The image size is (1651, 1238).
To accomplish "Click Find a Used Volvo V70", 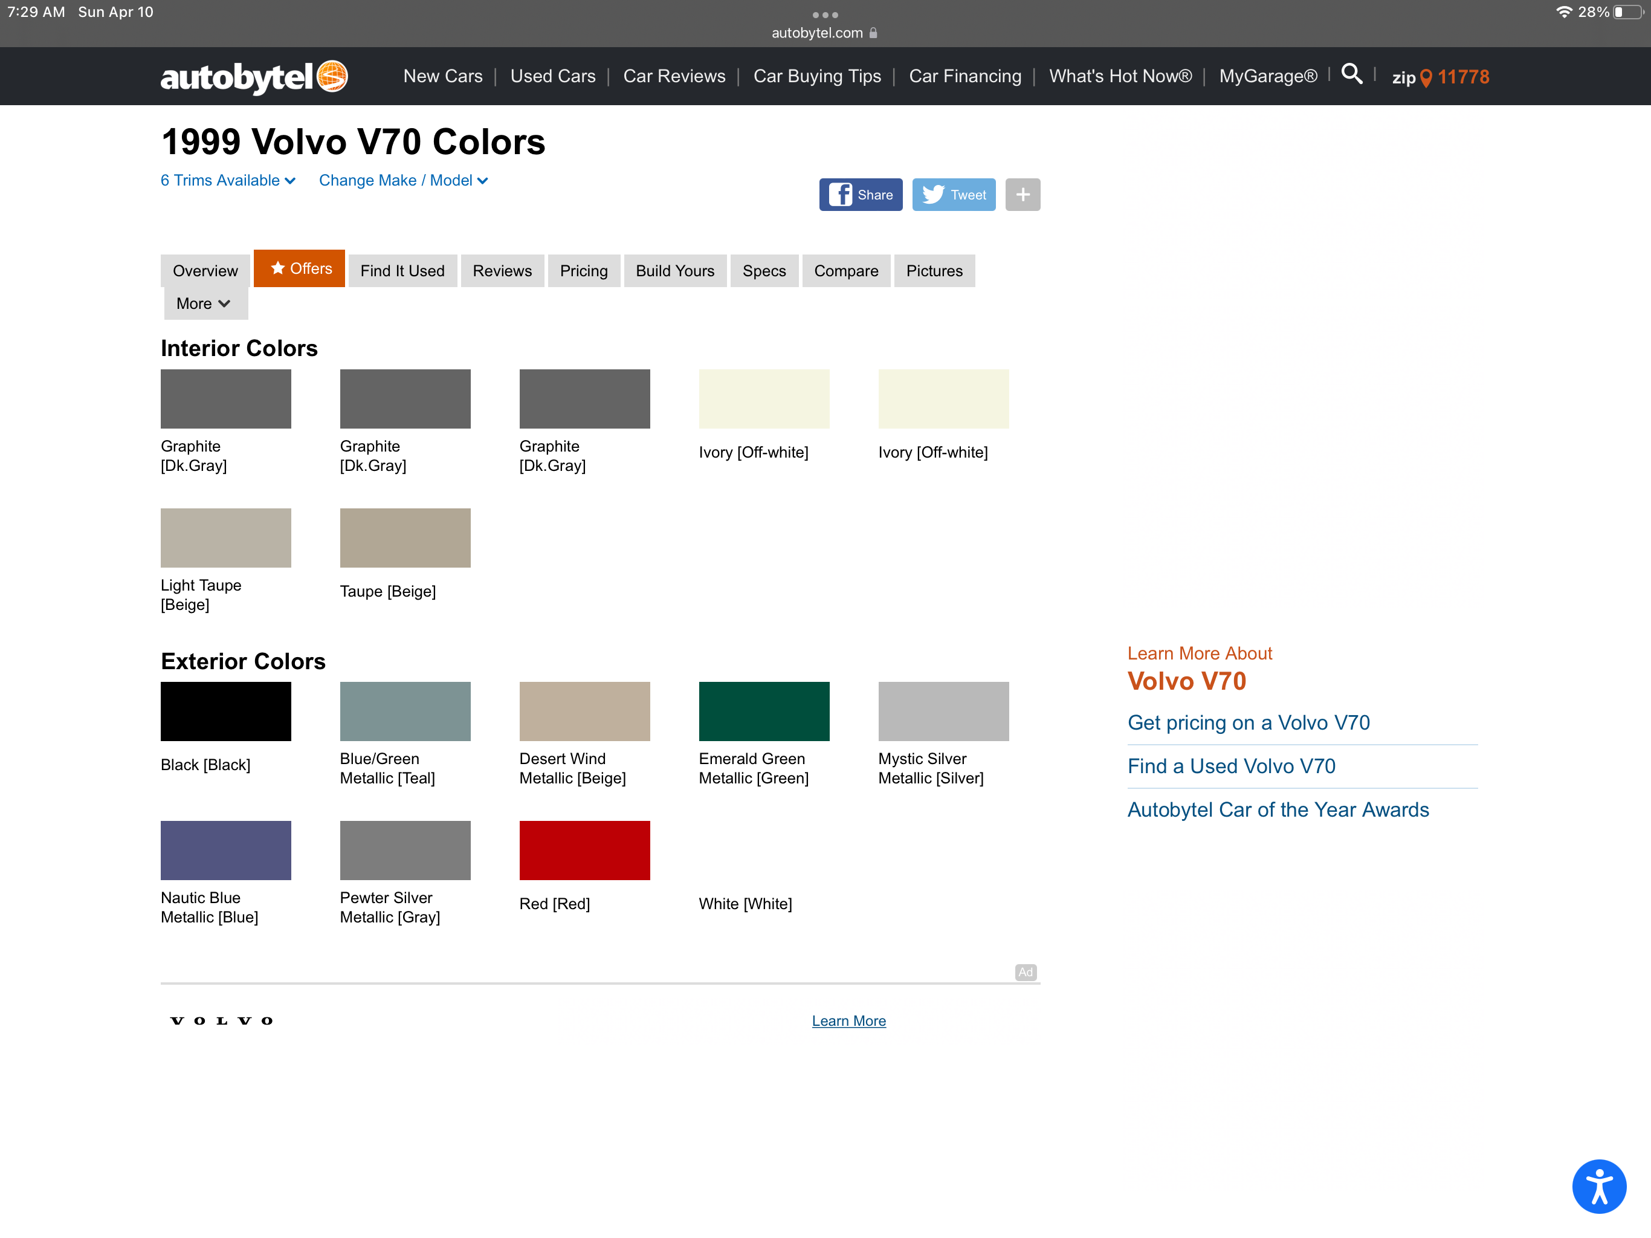I will coord(1232,765).
